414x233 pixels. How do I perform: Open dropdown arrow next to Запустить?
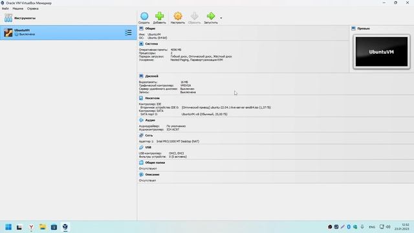(221, 18)
